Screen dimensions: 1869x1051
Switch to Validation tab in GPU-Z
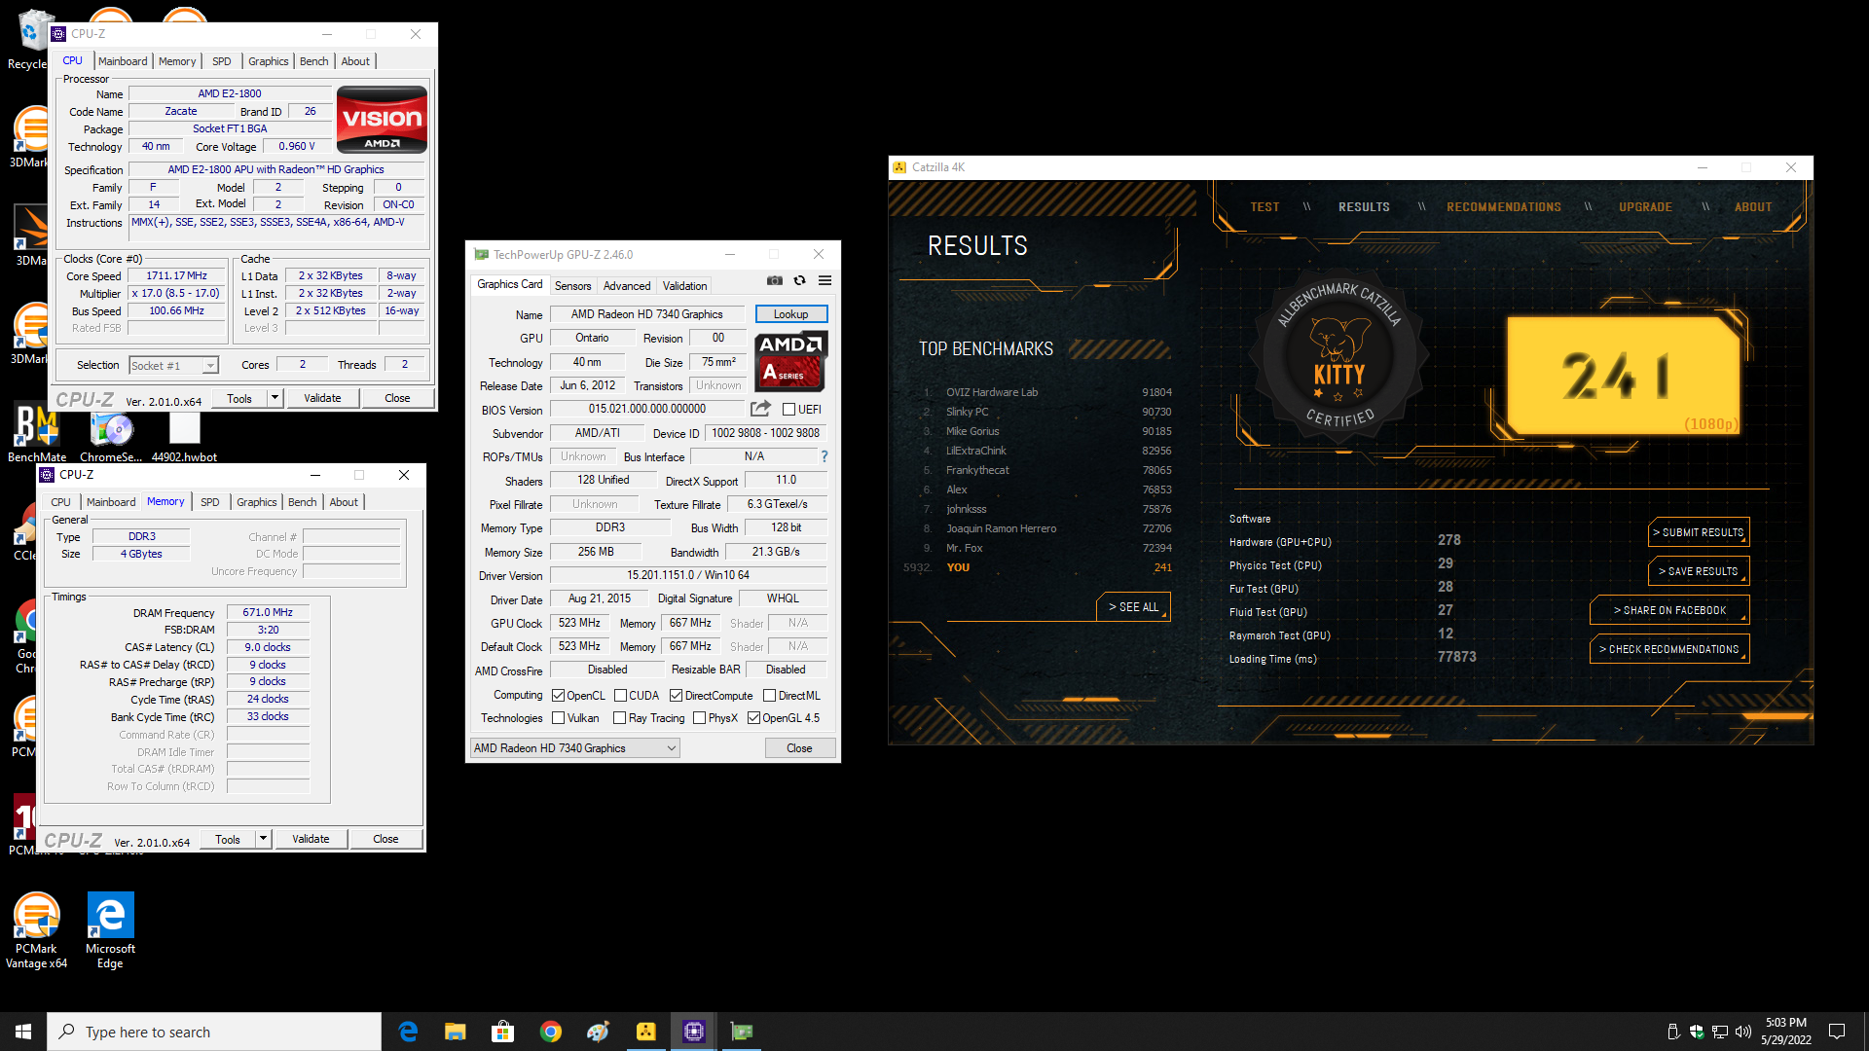point(684,286)
